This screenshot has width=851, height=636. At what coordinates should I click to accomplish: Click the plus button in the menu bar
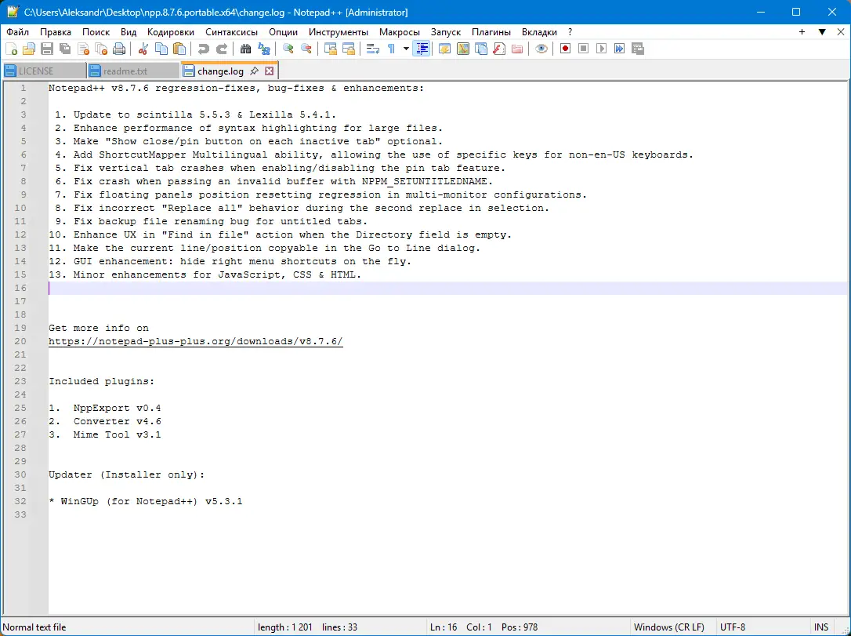(802, 32)
